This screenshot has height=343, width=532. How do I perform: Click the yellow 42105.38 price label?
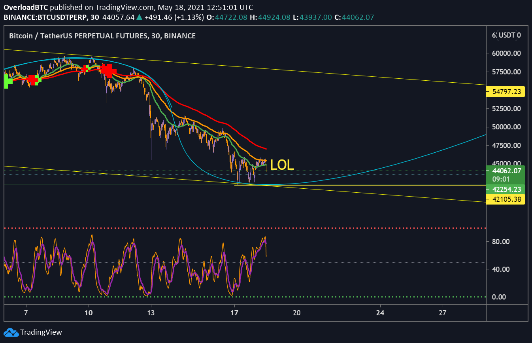pyautogui.click(x=506, y=199)
